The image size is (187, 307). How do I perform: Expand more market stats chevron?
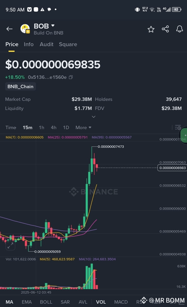pos(94,117)
